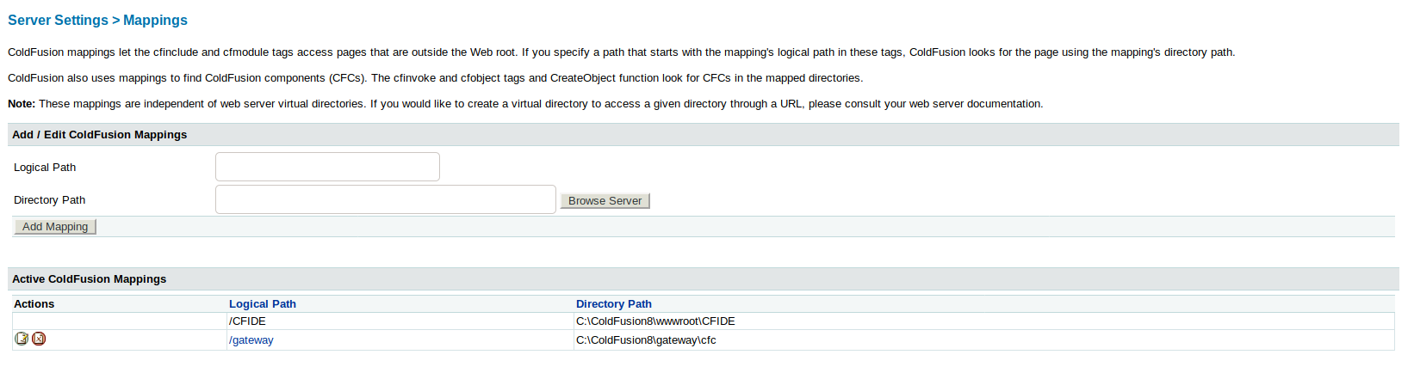Focus the Directory Path text field
Image resolution: width=1408 pixels, height=373 pixels.
385,199
